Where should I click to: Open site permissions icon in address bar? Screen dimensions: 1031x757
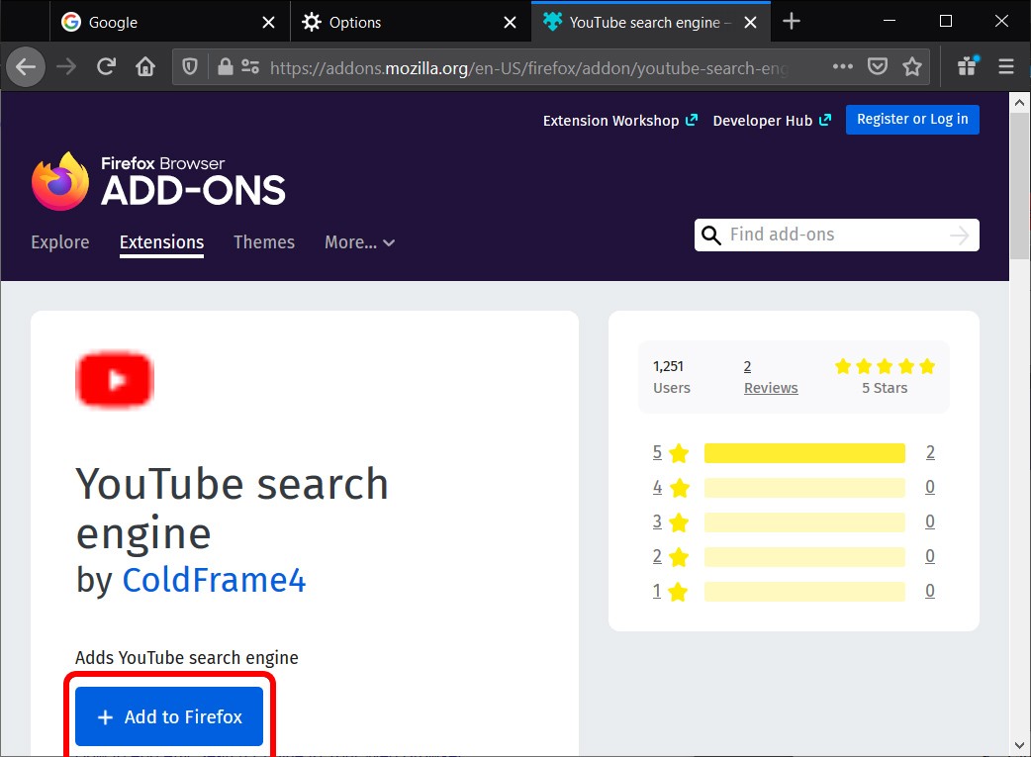pyautogui.click(x=250, y=66)
